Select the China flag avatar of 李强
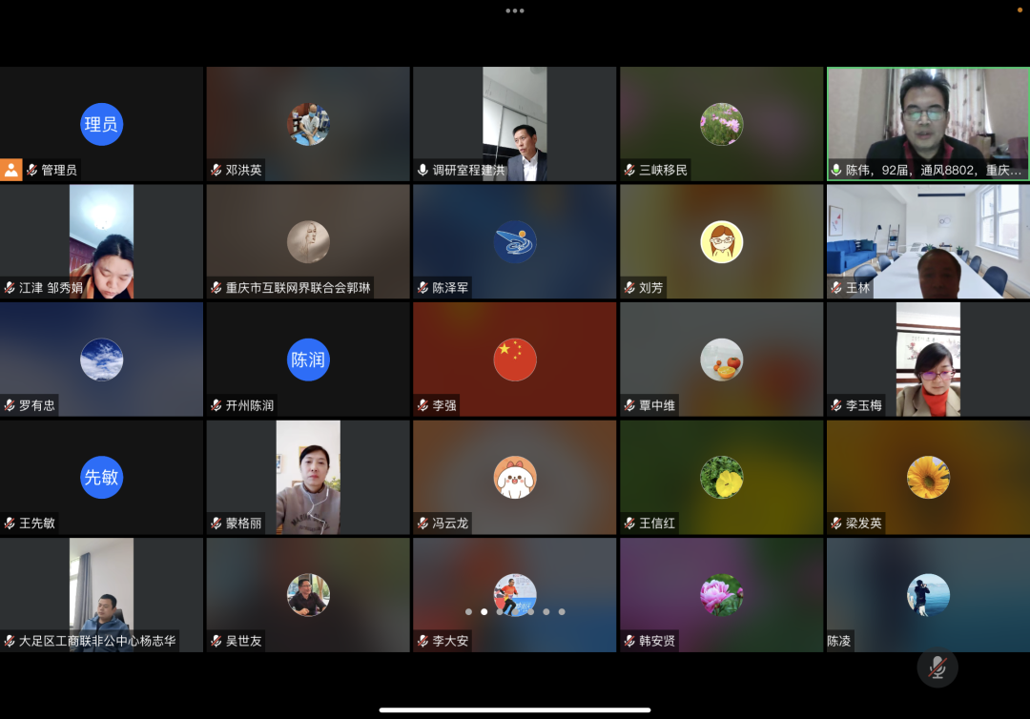This screenshot has height=719, width=1030. point(515,359)
